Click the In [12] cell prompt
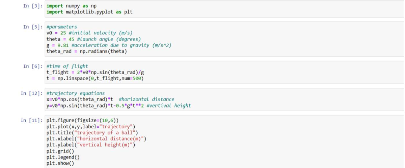 [x=32, y=93]
